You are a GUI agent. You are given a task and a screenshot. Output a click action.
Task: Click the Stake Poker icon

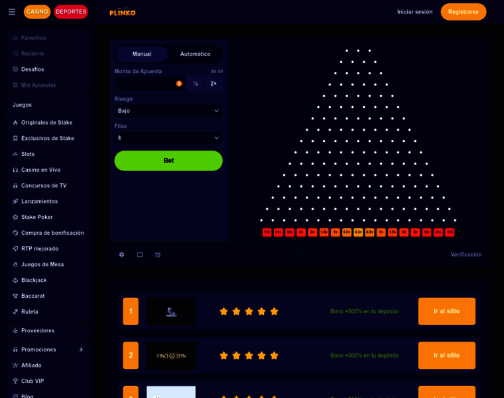15,217
